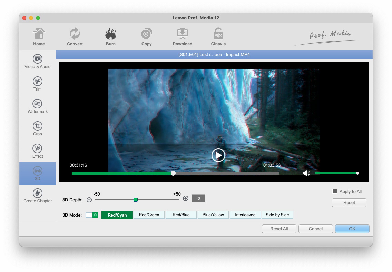Image resolution: width=392 pixels, height=272 pixels.
Task: Increase 3D depth with plus button
Action: tap(186, 198)
